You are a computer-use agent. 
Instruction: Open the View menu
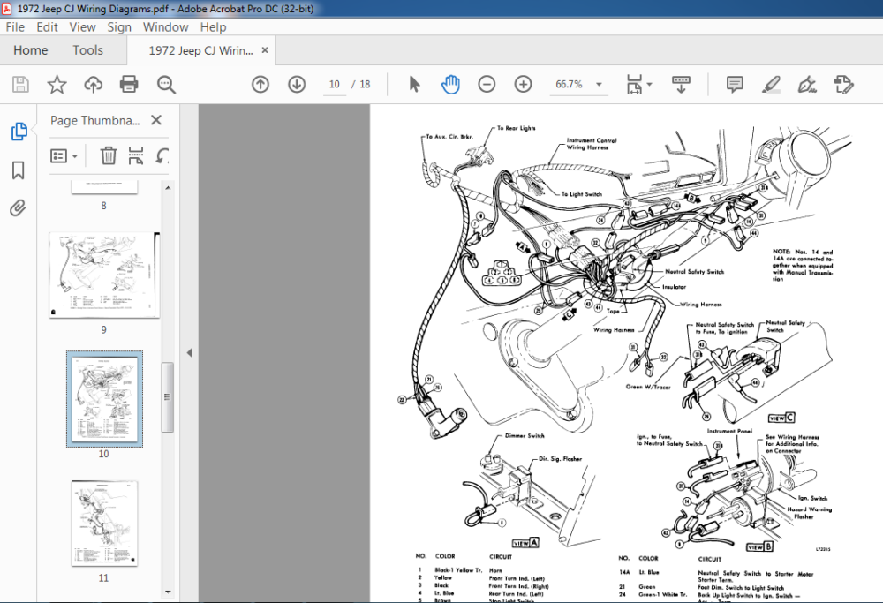(82, 27)
